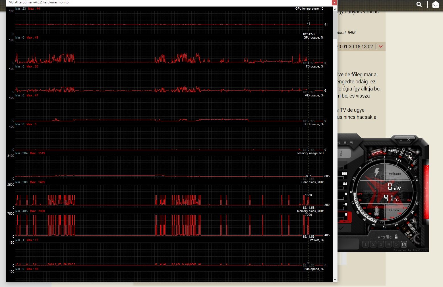The width and height of the screenshot is (443, 287).
Task: Click the 'Min : 23' GPU temperature value
Action: click(x=20, y=9)
